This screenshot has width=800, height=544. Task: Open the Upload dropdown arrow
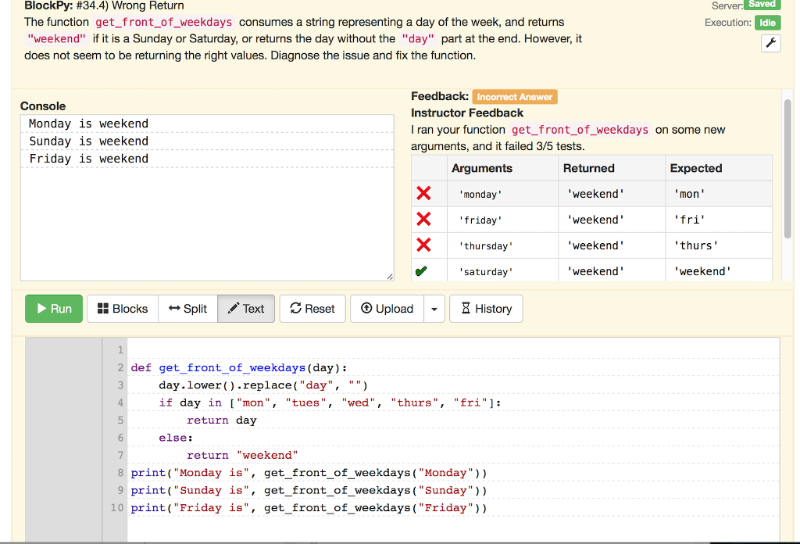point(435,308)
